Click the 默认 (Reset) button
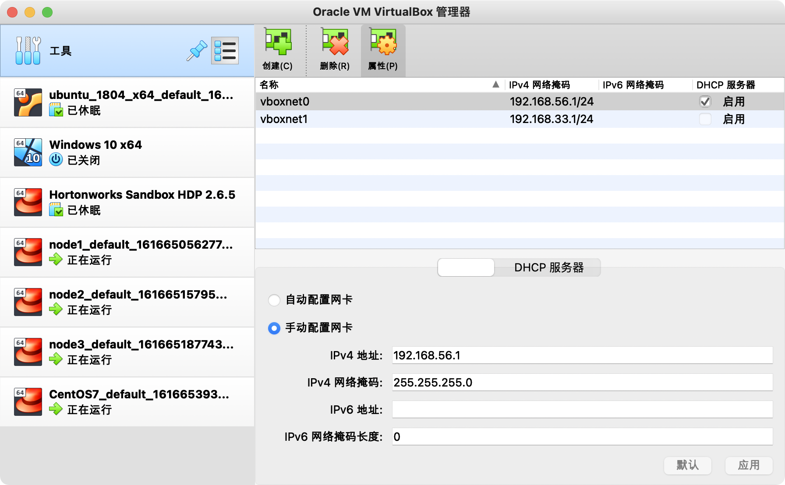Screen dimensions: 785x485 pyautogui.click(x=688, y=465)
